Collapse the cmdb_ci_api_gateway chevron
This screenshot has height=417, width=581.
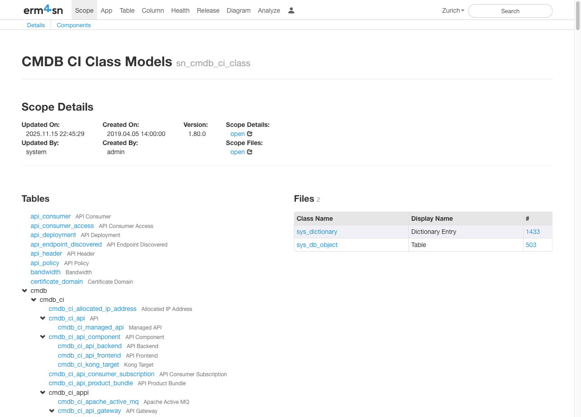(x=52, y=411)
